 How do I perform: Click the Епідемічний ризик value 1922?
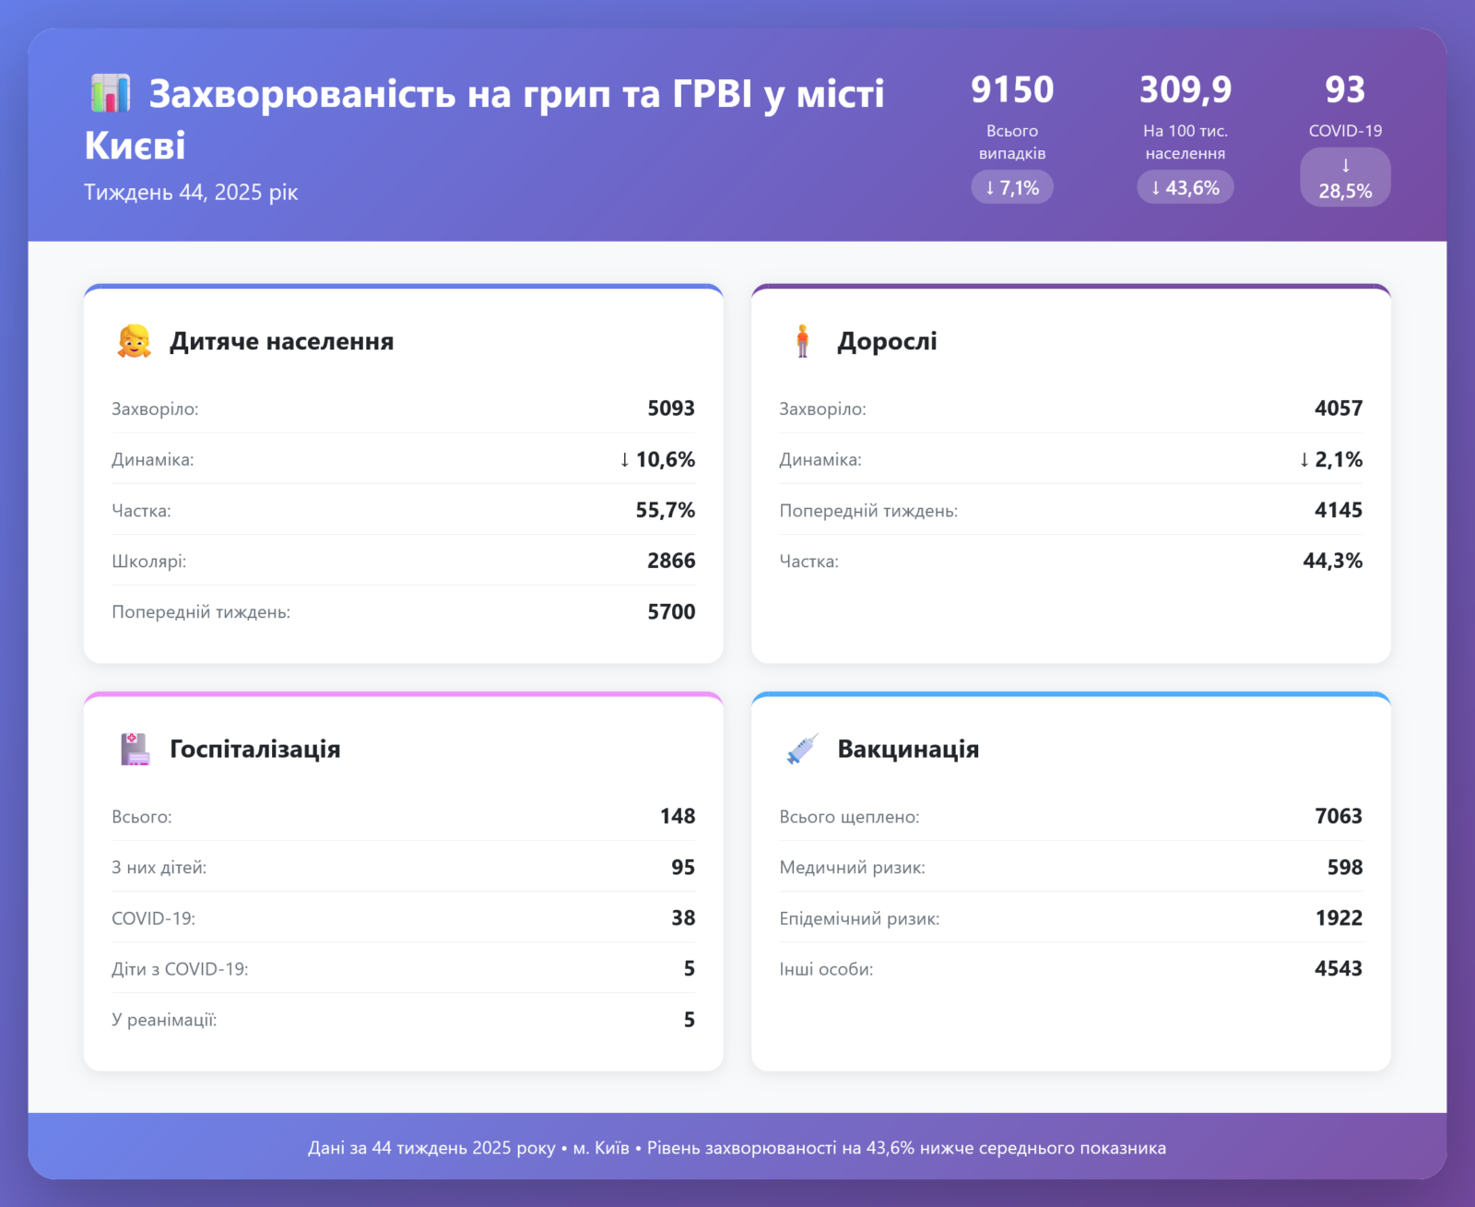tap(1338, 917)
